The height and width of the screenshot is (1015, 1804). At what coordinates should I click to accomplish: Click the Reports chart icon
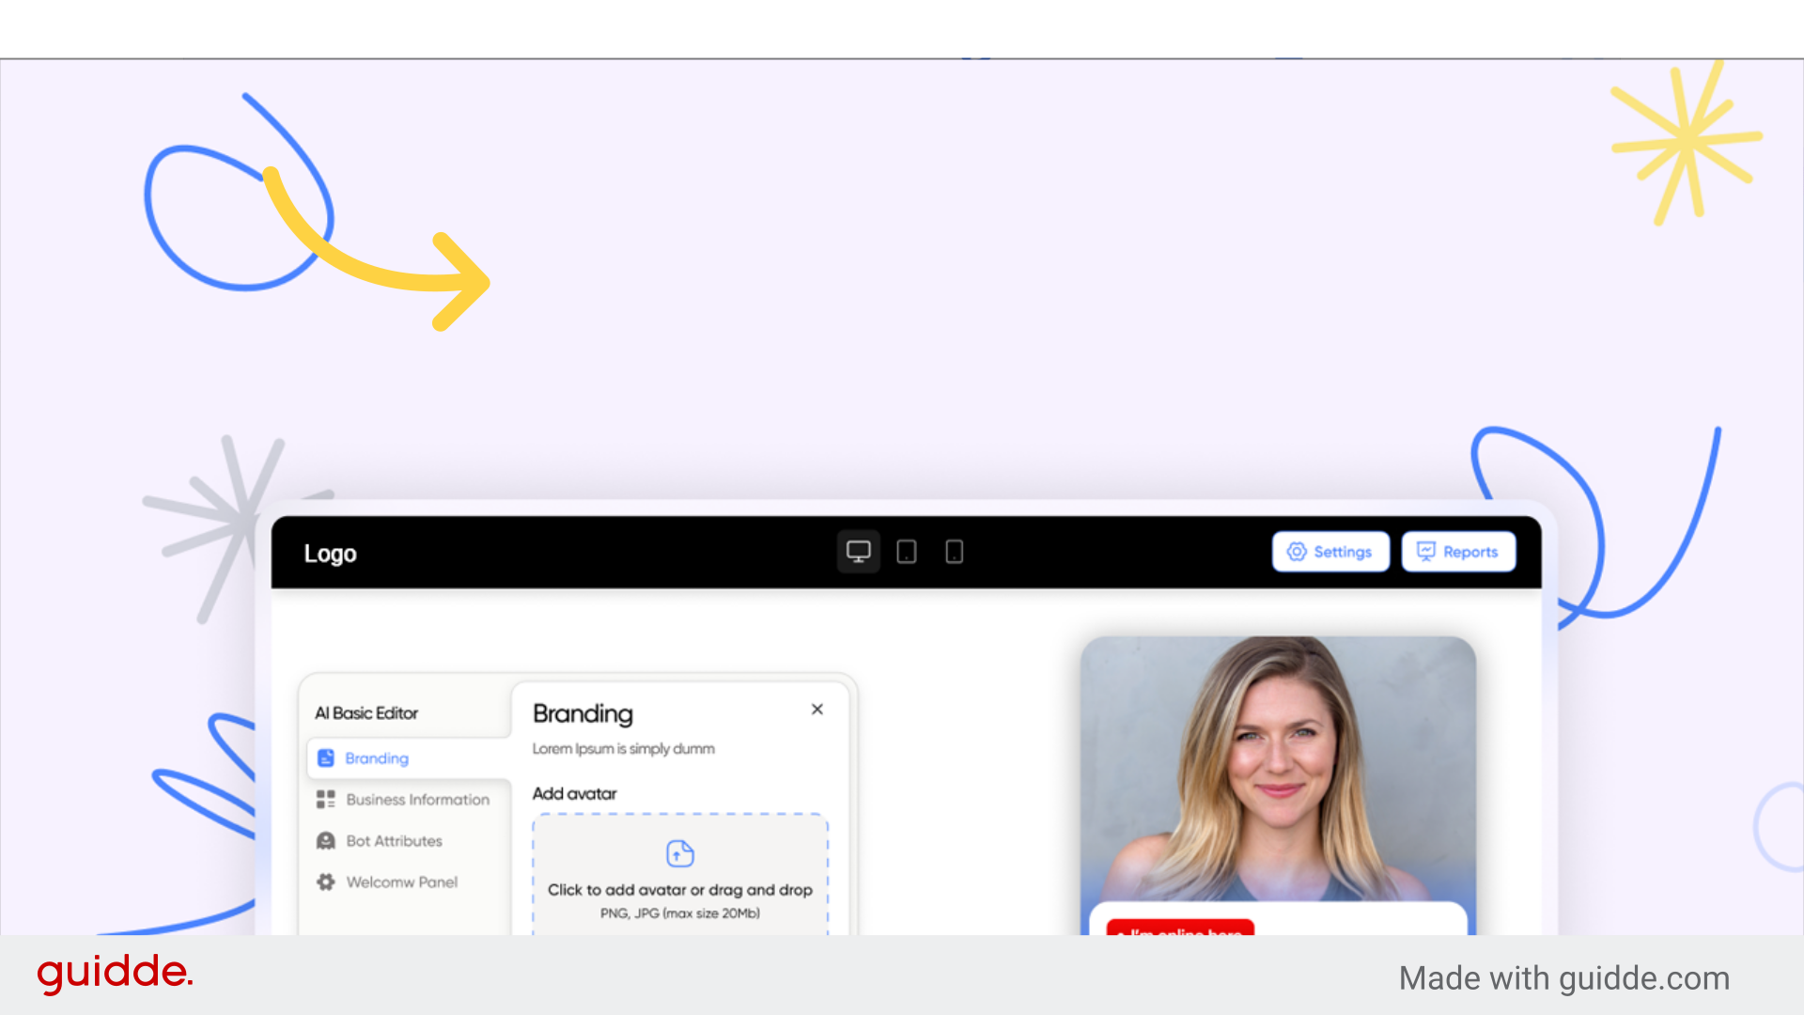pyautogui.click(x=1425, y=552)
